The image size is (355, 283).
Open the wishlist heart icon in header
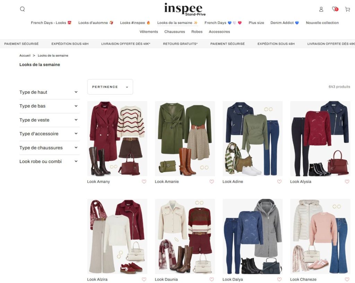click(x=335, y=9)
